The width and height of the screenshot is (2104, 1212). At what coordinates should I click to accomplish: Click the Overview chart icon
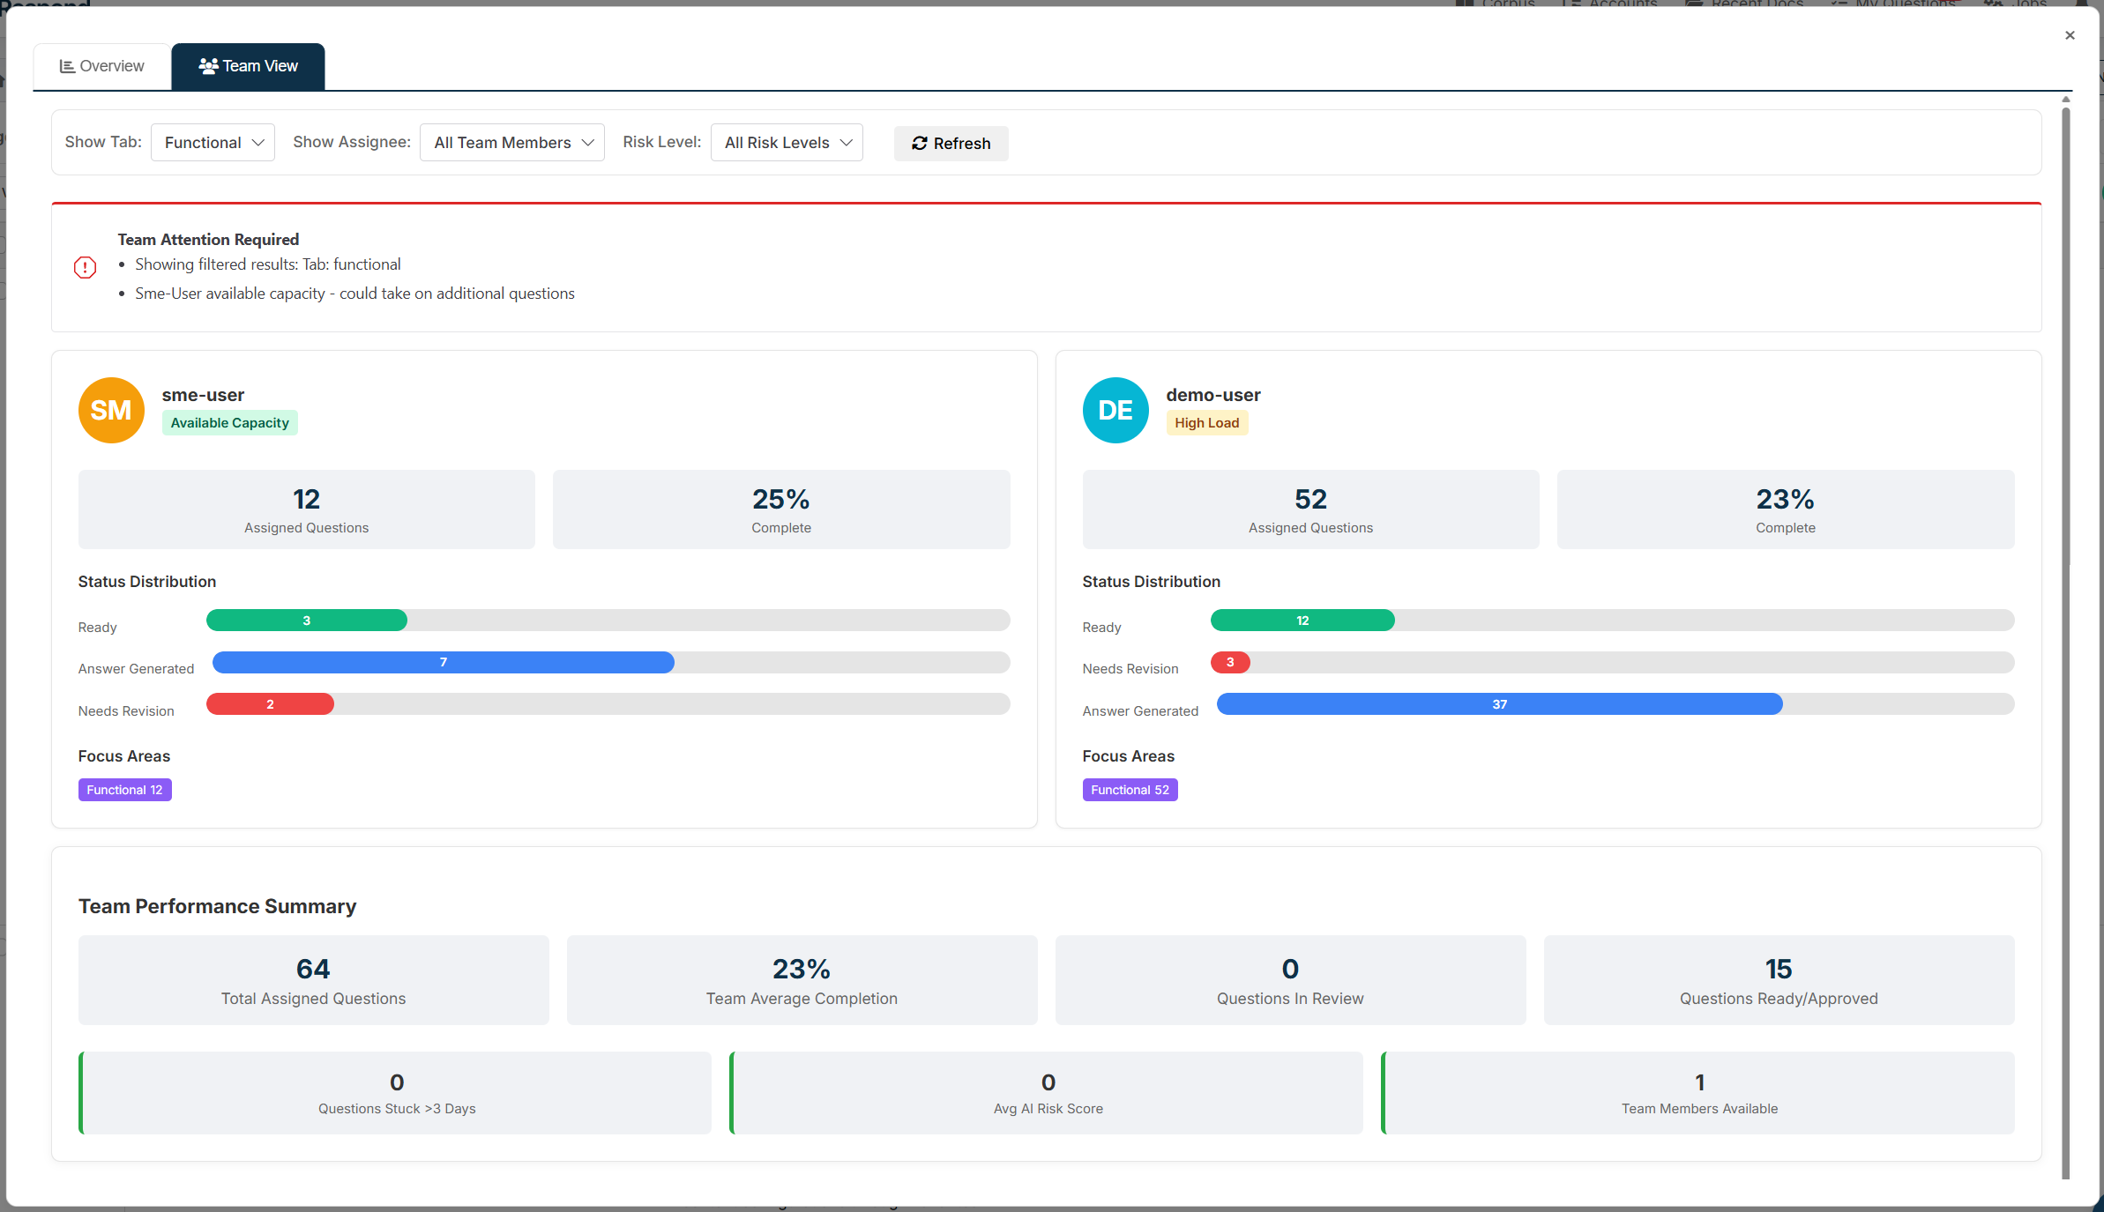coord(67,66)
